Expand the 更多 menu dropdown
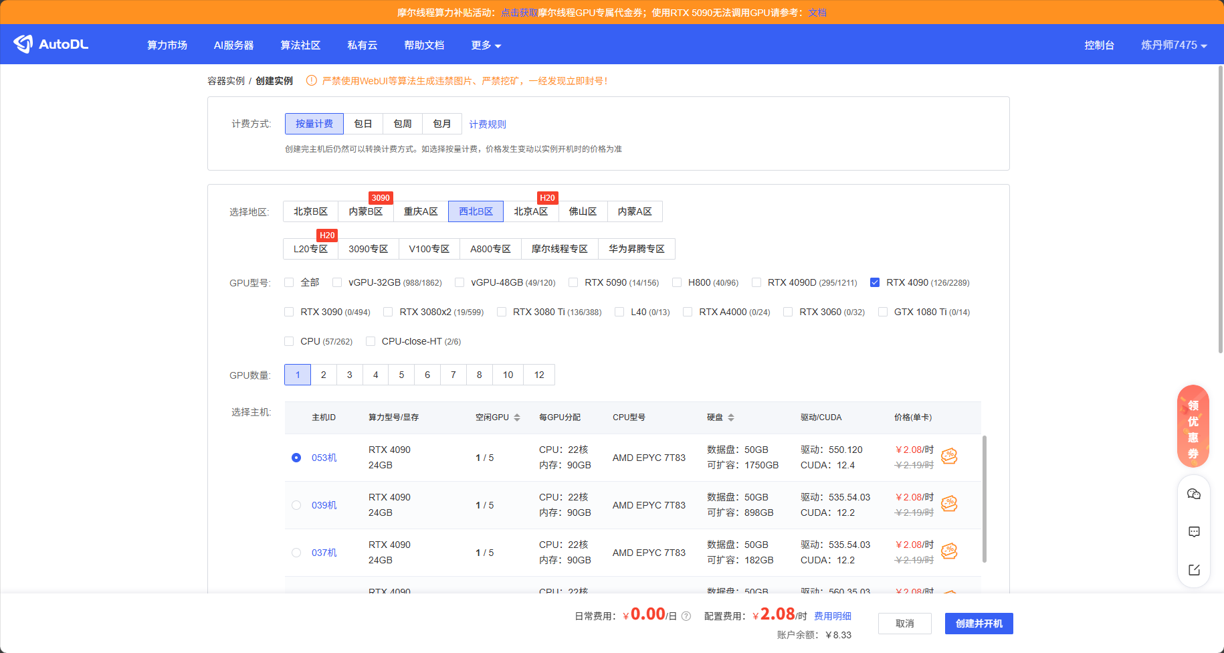1224x653 pixels. (x=486, y=45)
